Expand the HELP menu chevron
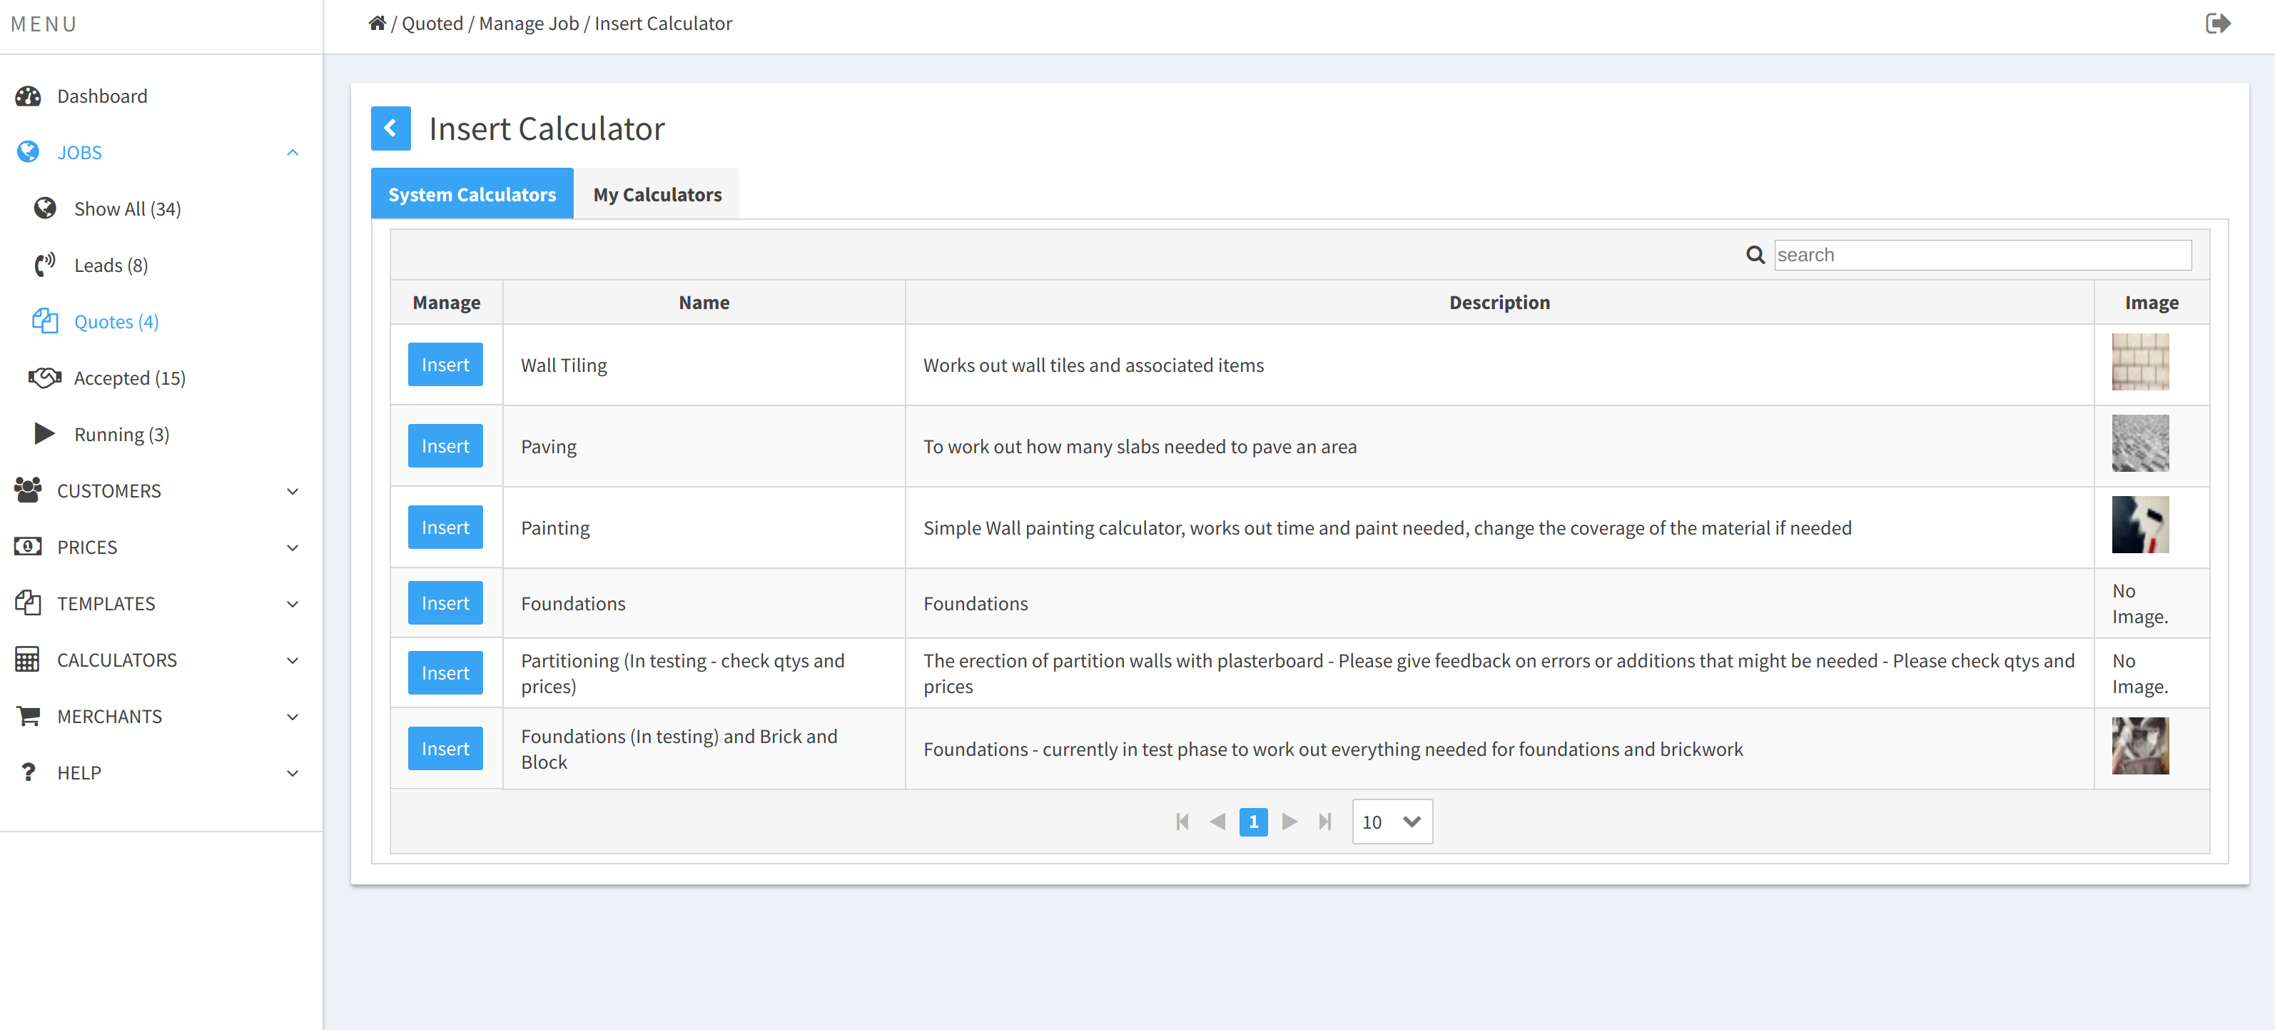This screenshot has height=1030, width=2275. click(x=293, y=774)
